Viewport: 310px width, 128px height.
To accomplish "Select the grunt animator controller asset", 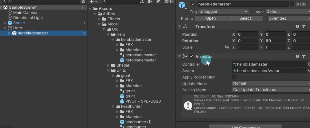I will [127, 91].
